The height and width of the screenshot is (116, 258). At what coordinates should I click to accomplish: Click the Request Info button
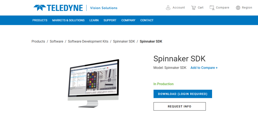(179, 106)
